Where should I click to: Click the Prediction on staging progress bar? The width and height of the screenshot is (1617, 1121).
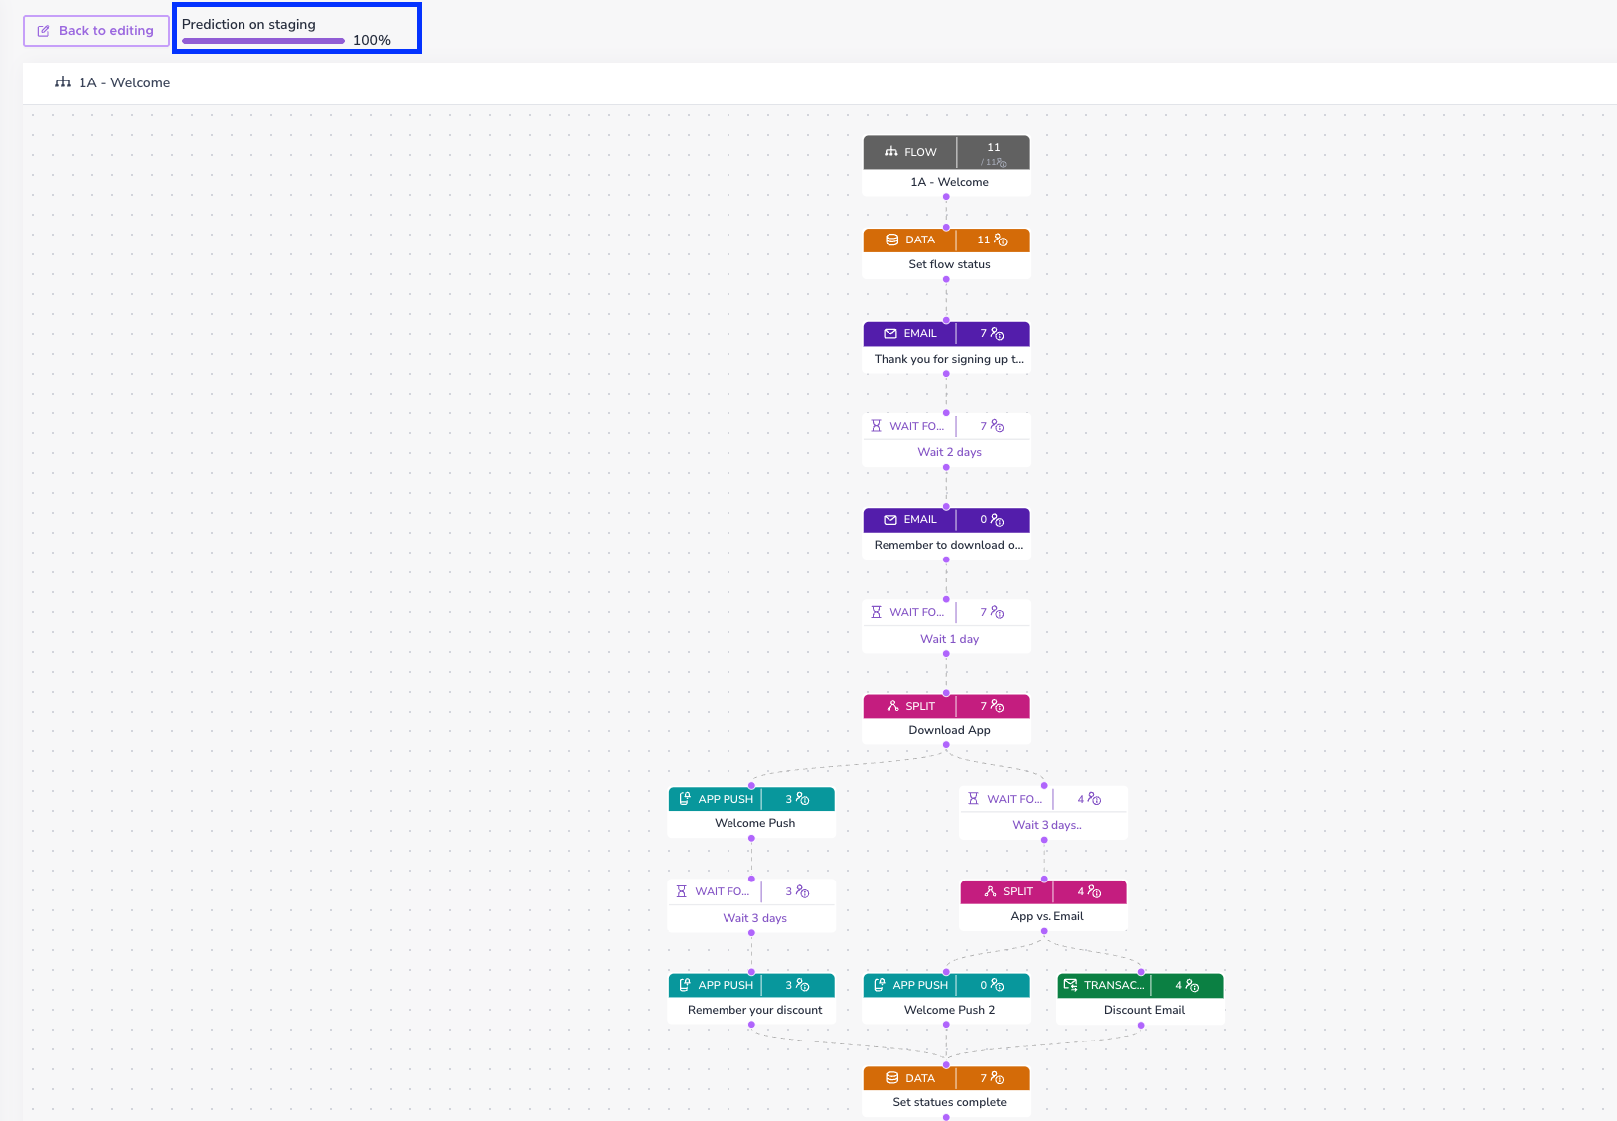(x=263, y=41)
